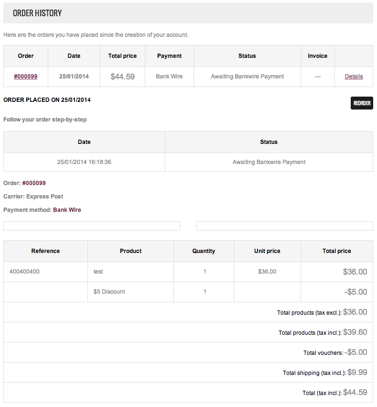Click the Payment column header
Viewport: 377px width, 407px height.
pyautogui.click(x=169, y=56)
